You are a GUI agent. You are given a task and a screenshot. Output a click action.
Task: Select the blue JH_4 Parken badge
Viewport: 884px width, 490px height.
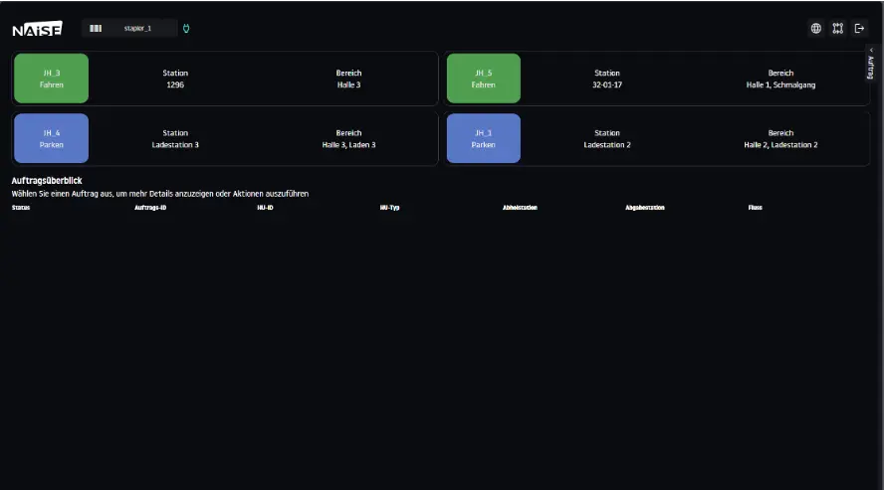pyautogui.click(x=52, y=138)
